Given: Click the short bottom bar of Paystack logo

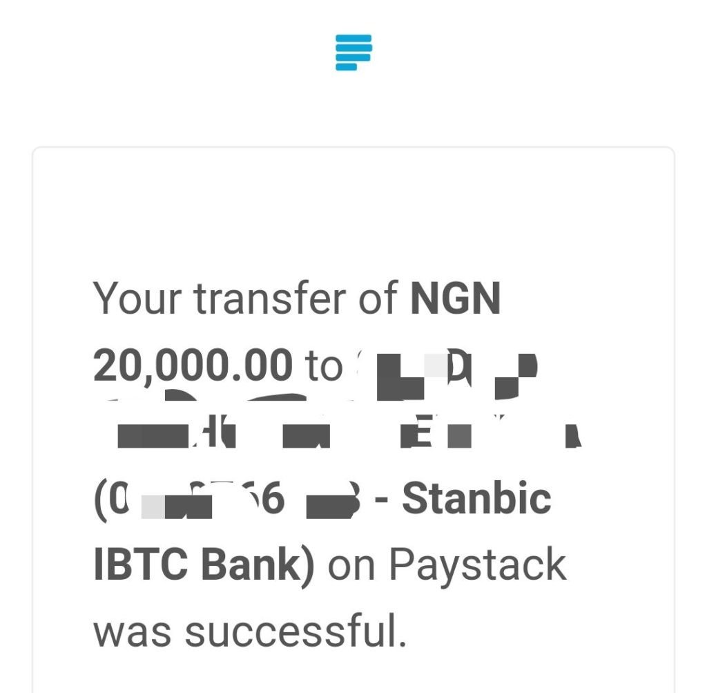Looking at the screenshot, I should coord(347,67).
